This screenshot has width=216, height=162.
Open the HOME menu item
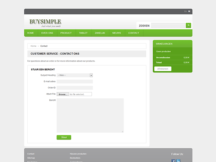tap(30, 33)
